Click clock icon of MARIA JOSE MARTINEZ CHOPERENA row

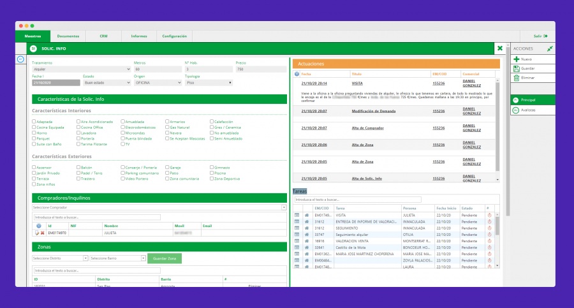[489, 254]
